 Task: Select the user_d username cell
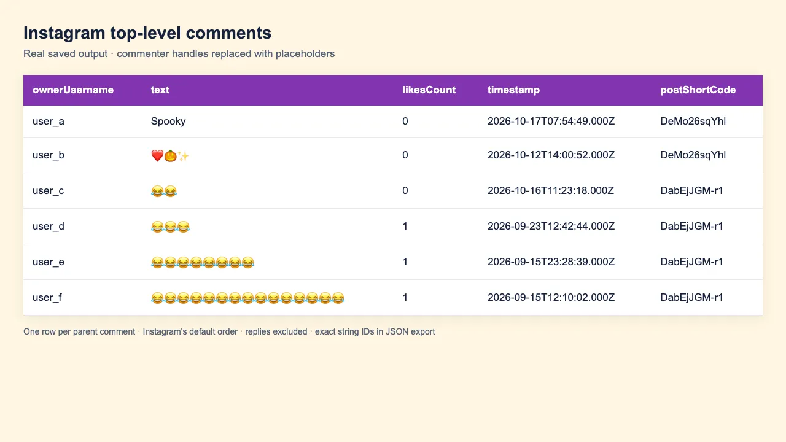(x=49, y=227)
